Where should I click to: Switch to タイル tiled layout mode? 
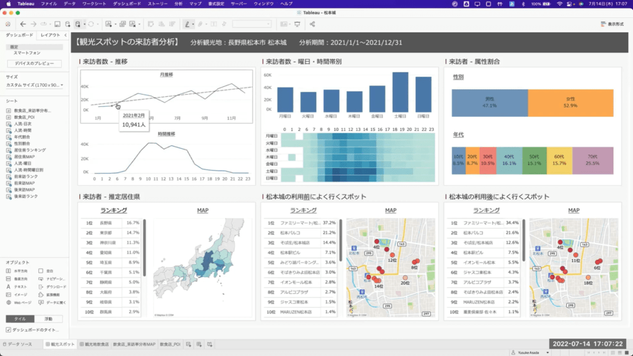tap(20, 319)
